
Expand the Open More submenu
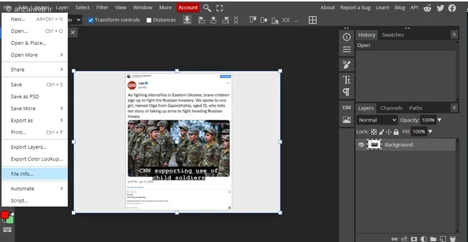click(35, 55)
